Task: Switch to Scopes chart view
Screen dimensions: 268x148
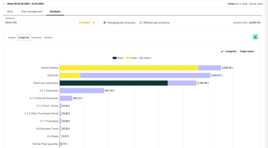Action: [12, 37]
